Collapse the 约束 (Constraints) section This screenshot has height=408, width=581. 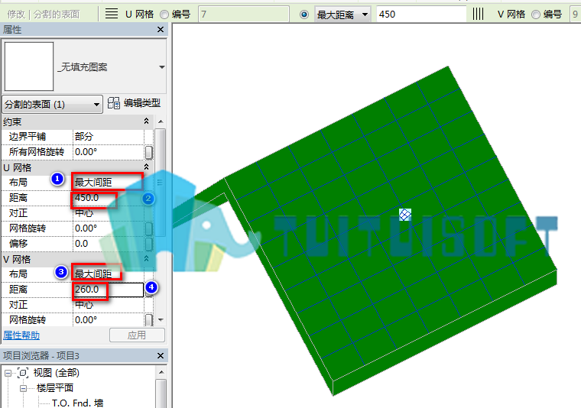point(146,121)
